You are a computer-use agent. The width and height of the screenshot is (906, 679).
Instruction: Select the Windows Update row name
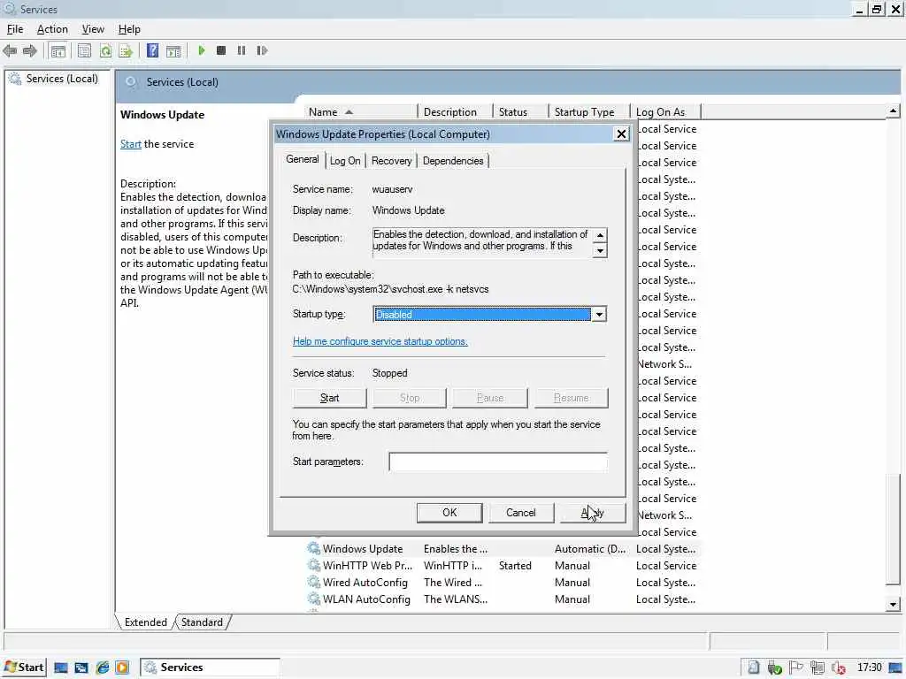point(363,549)
